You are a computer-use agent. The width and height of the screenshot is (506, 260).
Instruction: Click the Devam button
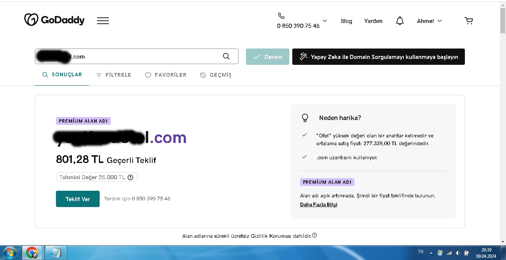[x=267, y=57]
